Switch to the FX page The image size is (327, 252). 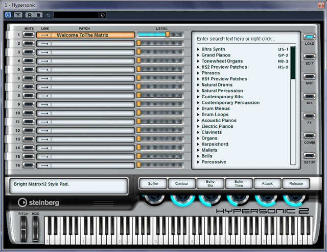[310, 116]
